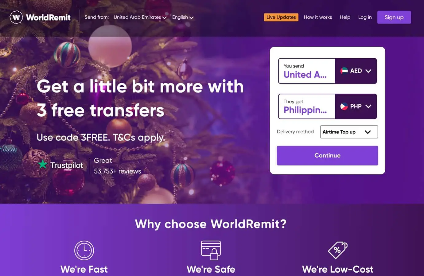Click the UAE flag icon beside AED
Viewport: 424px width, 276px height.
click(344, 71)
